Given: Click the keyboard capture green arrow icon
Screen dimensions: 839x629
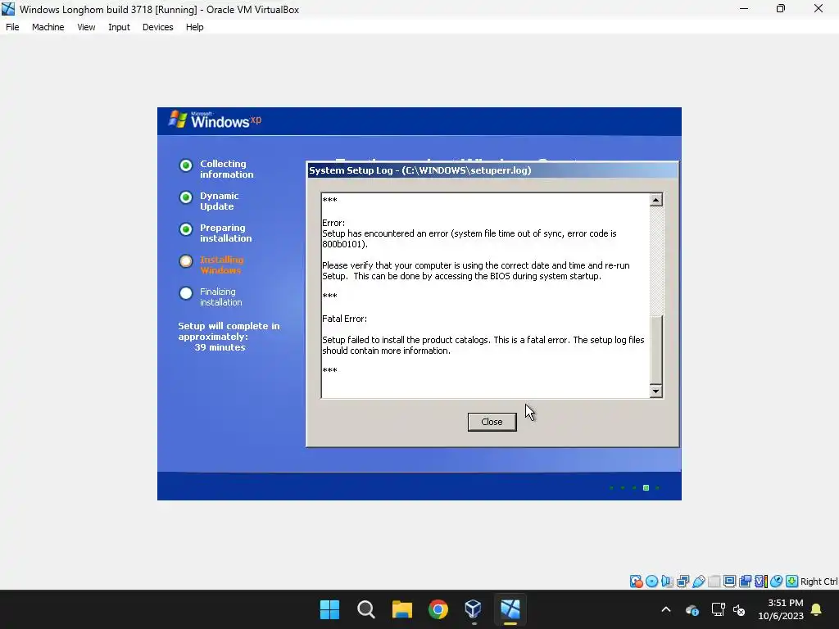Looking at the screenshot, I should pyautogui.click(x=792, y=581).
